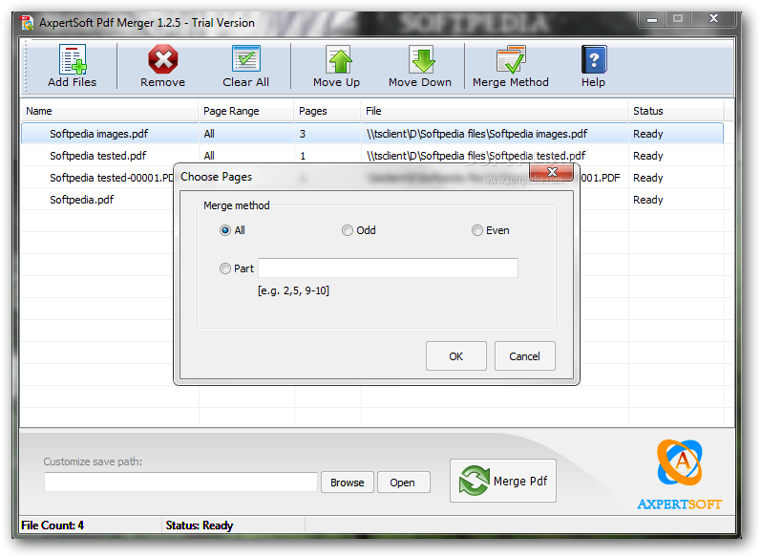Click the Merge Pdf button
Viewport: 761px width, 558px height.
point(503,481)
